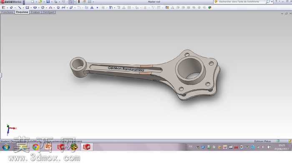Click the search magnifier icon in help box
Image resolution: width=292 pixels, height=163 pixels.
pyautogui.click(x=268, y=2)
